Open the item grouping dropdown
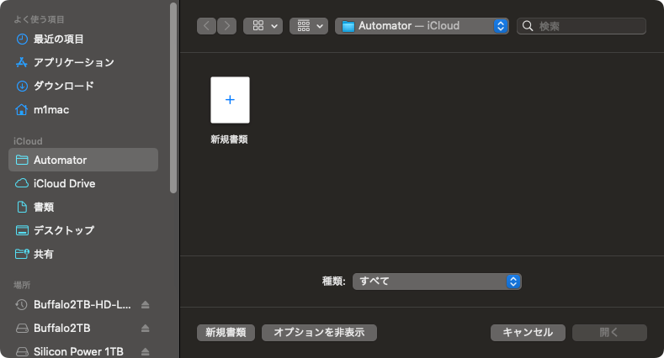Screen dimensions: 664x358 (308, 26)
